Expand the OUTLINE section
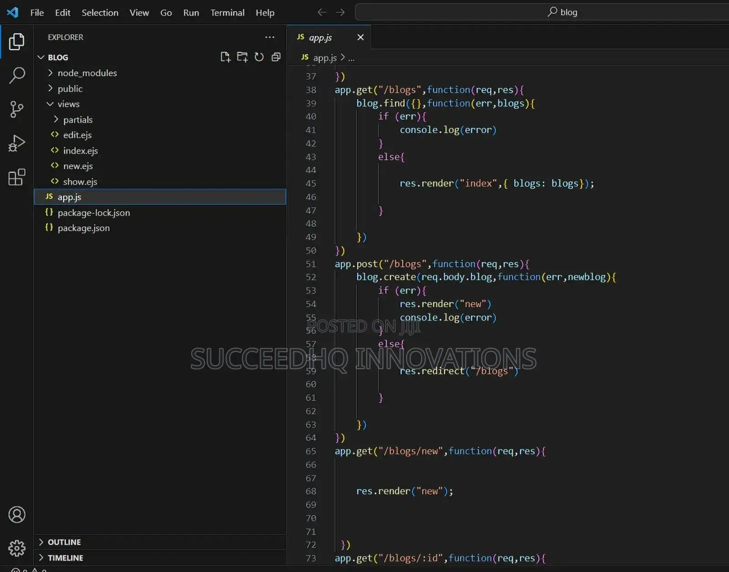This screenshot has height=572, width=729. 41,542
